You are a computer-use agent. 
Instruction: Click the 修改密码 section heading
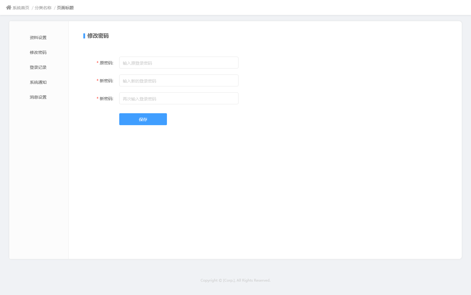98,36
